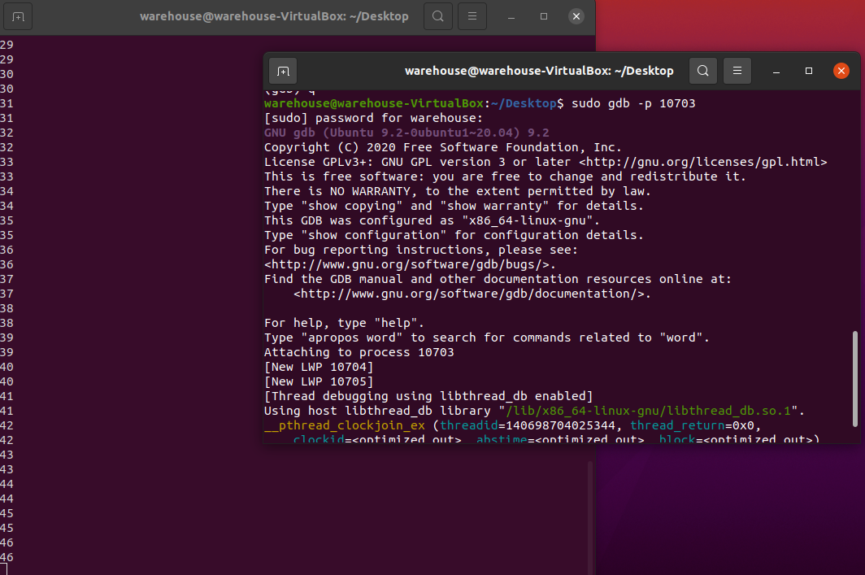Click the green user@host prompt text
This screenshot has height=575, width=865.
point(374,103)
